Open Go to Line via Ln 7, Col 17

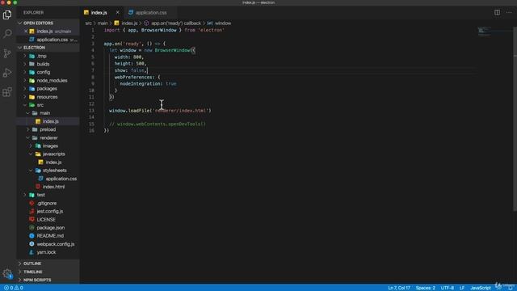(399, 288)
